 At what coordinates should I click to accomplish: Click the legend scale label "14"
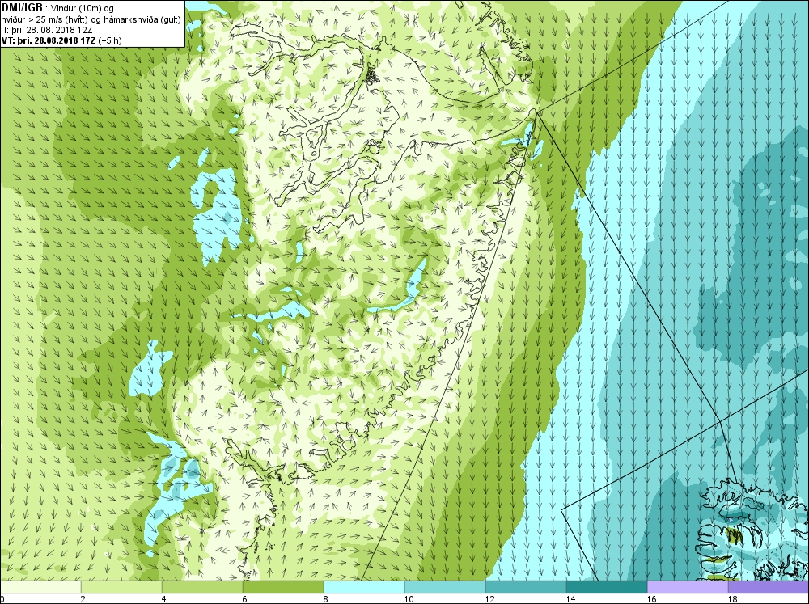coord(570,599)
